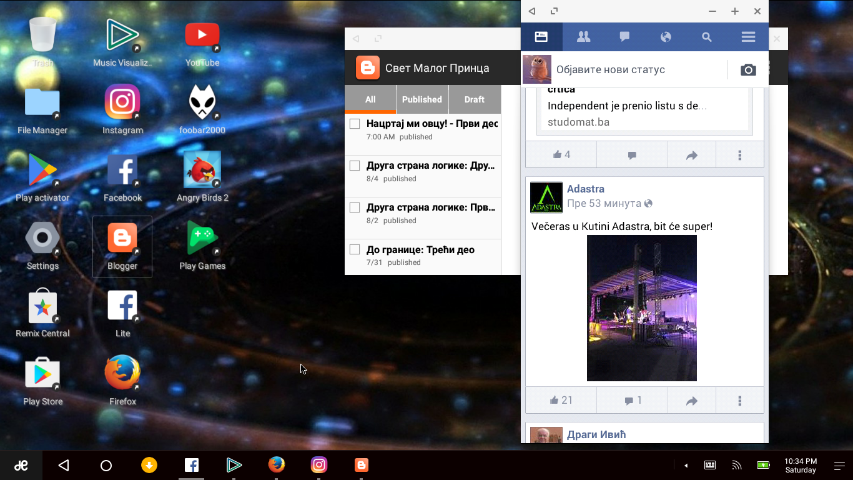Image resolution: width=853 pixels, height=480 pixels.
Task: Launch Firefox from the desktop
Action: coord(122,381)
